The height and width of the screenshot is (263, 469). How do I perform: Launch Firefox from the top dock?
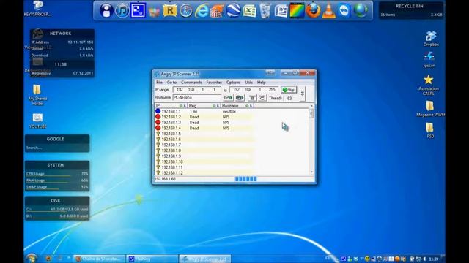pyautogui.click(x=313, y=11)
